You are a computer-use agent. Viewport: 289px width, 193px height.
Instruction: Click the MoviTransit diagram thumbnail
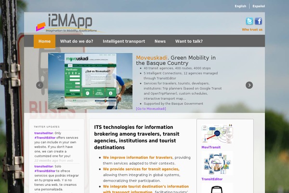coord(217,134)
